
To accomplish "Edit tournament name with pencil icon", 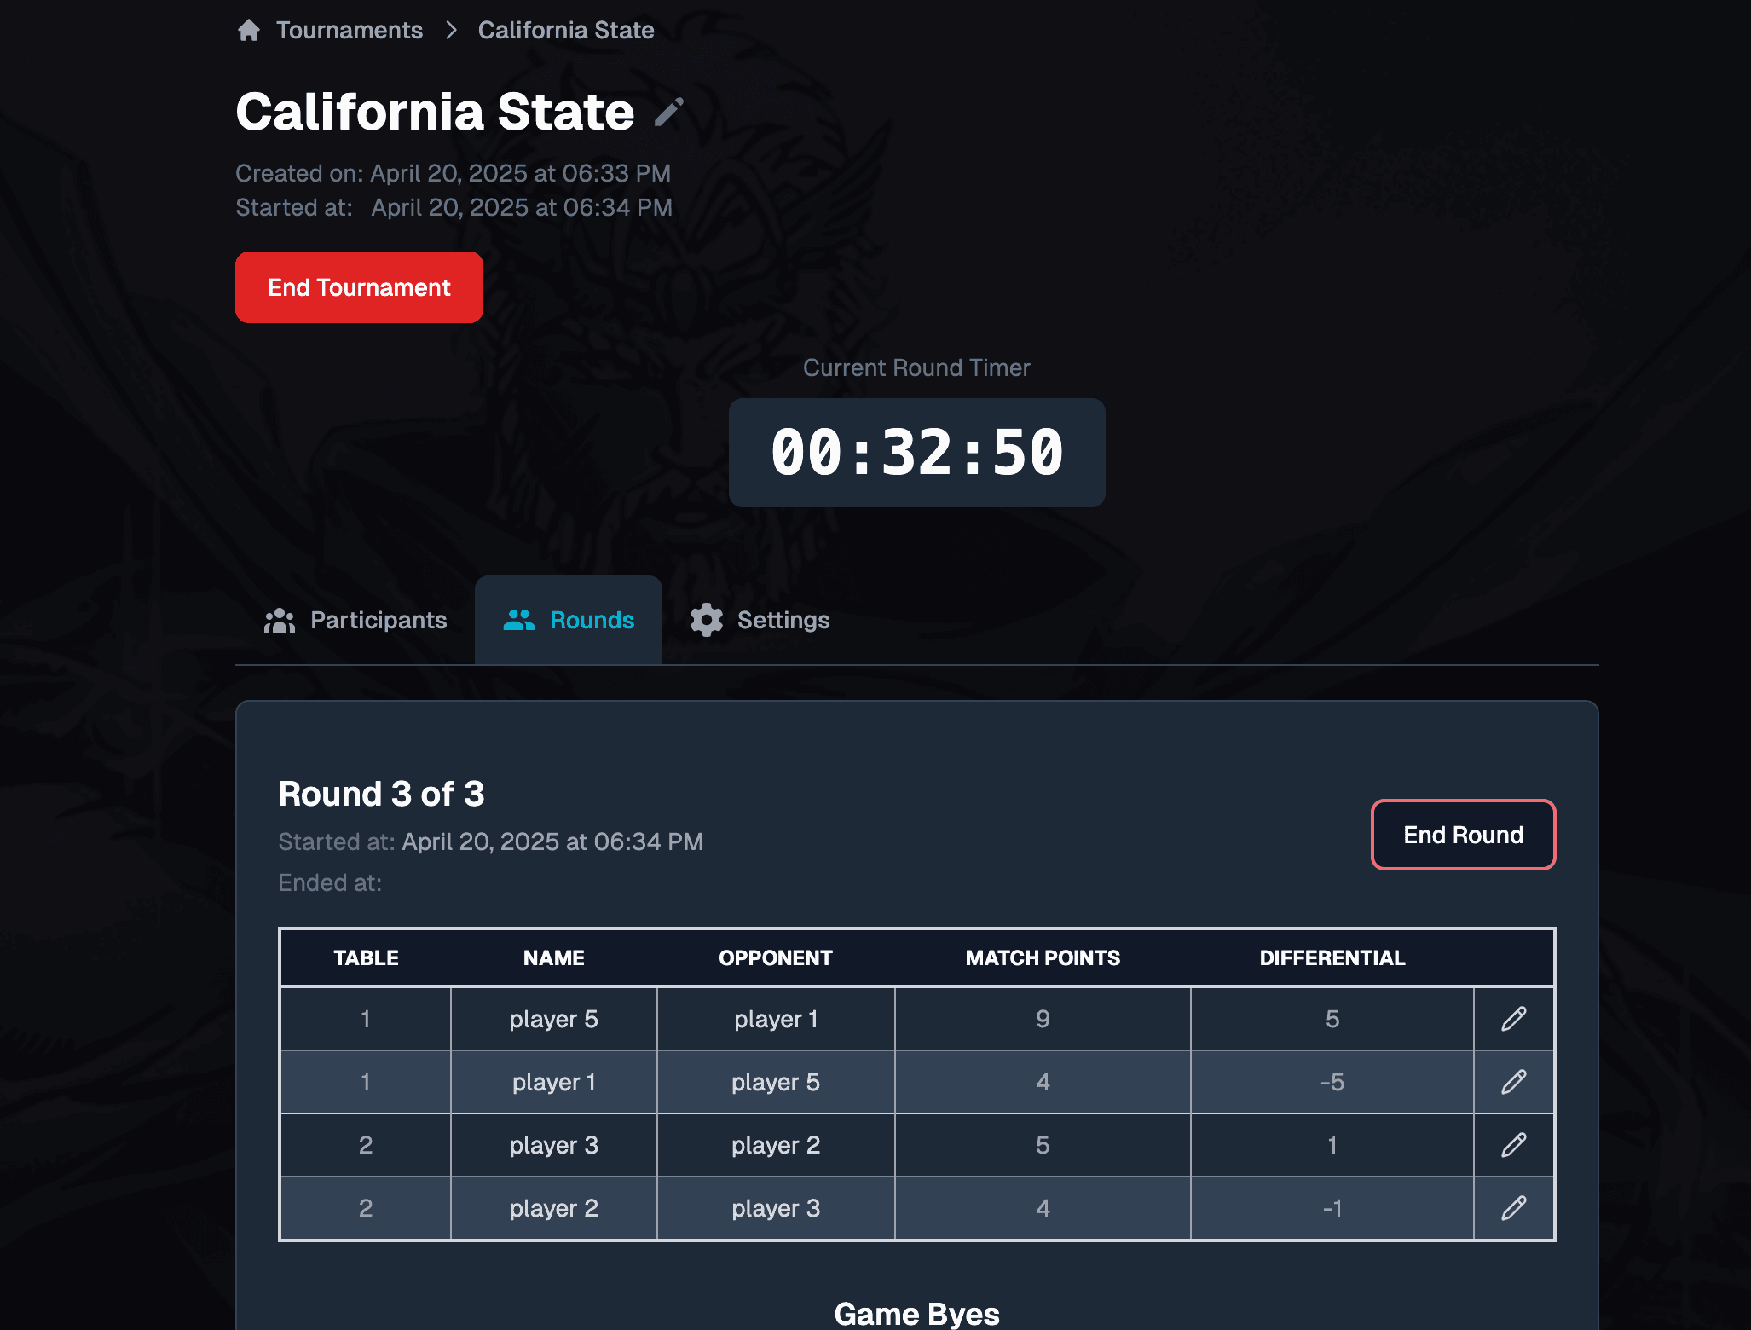I will (x=669, y=112).
